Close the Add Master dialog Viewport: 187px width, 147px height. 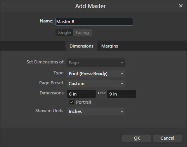181,6
